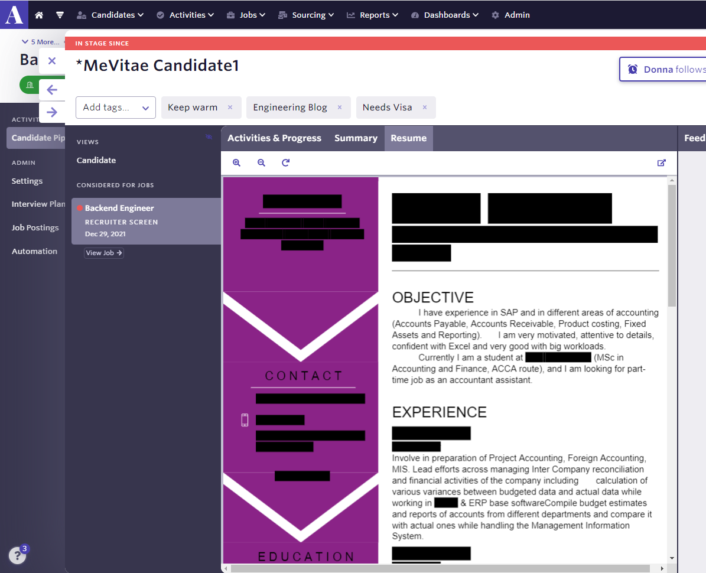Go to previous candidate with left arrow
Screen dimensions: 706x573
pyautogui.click(x=52, y=90)
